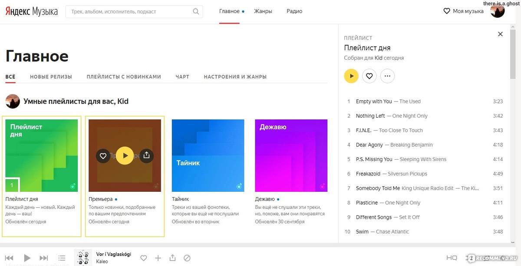Open the Тайник title link under cover
521x266 pixels.
[x=180, y=199]
